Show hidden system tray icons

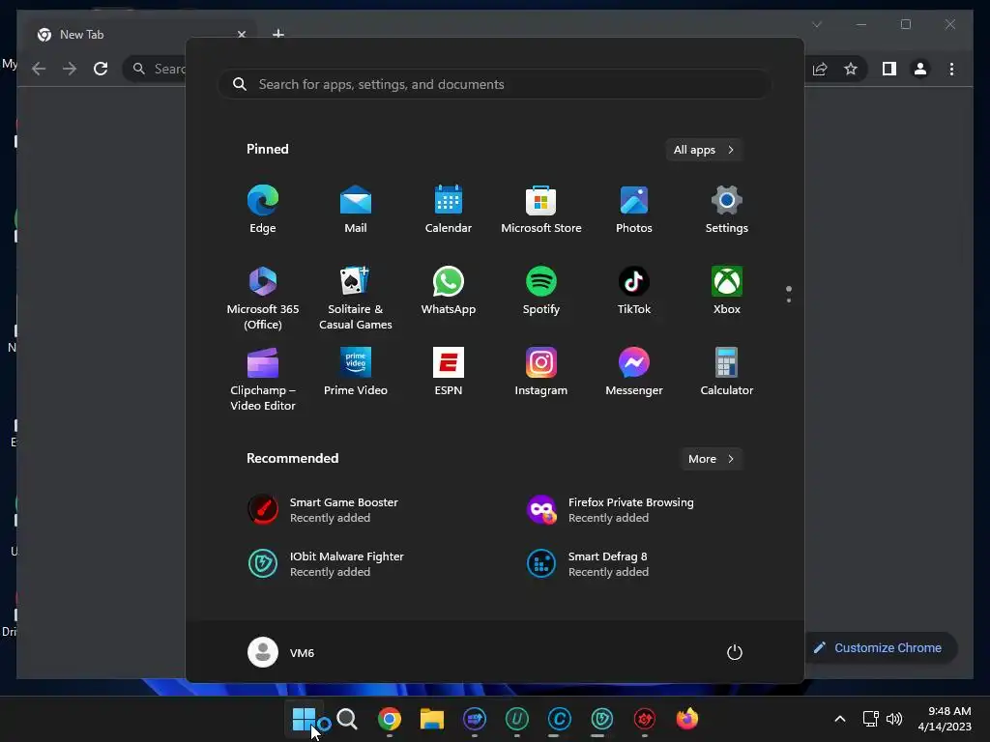point(840,719)
